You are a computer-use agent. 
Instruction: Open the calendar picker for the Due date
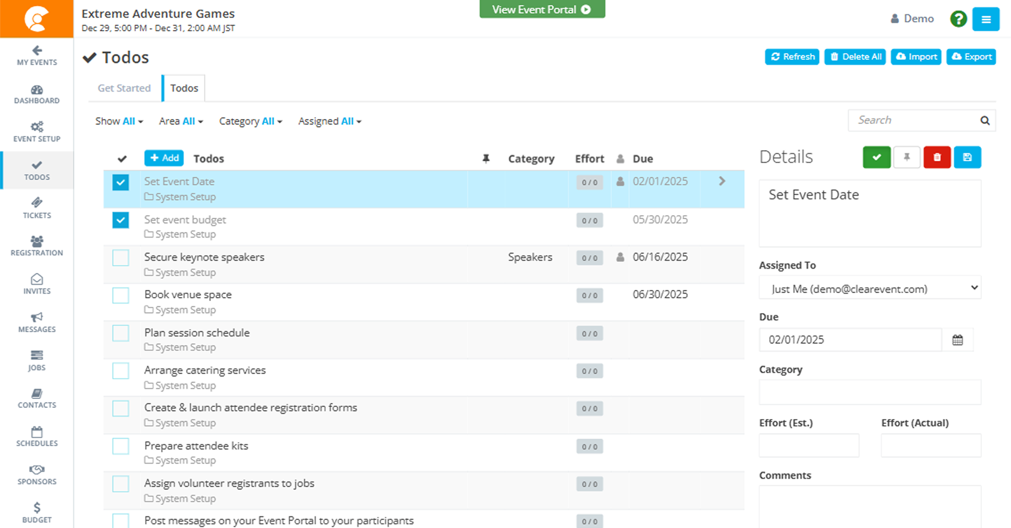pos(958,340)
